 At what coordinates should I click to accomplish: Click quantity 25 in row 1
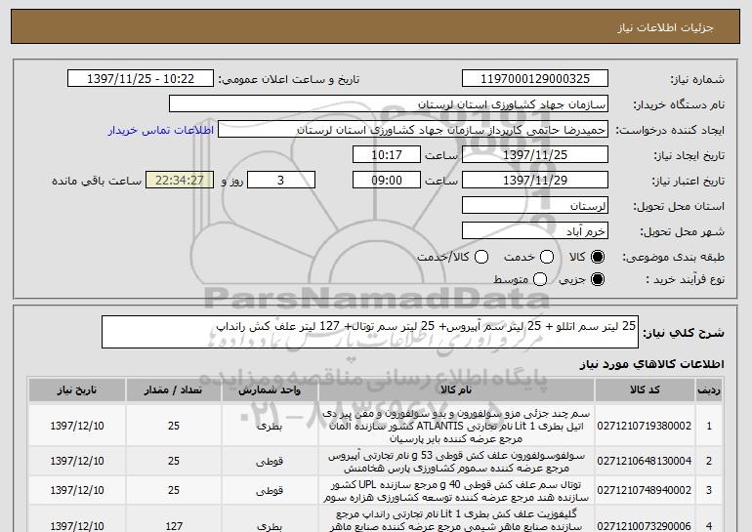point(174,426)
